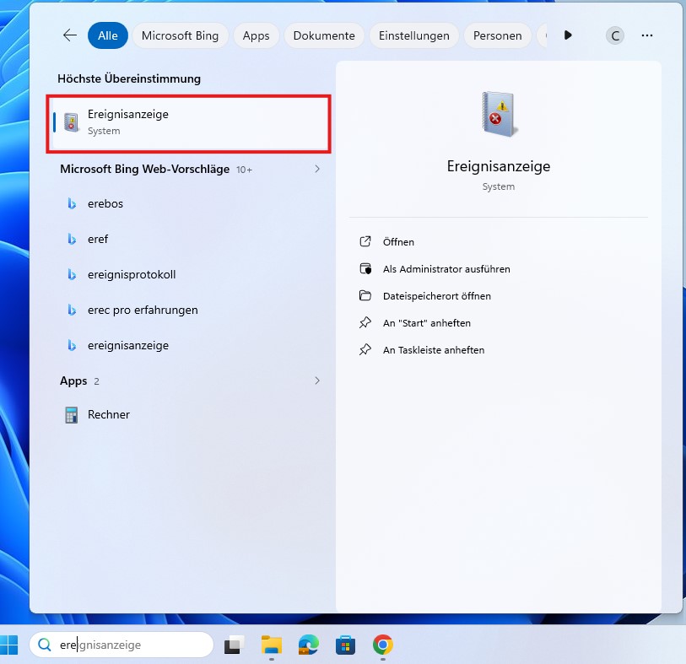Screen dimensions: 686x664
Task: Click the Öffnen open-external icon
Action: (x=365, y=241)
